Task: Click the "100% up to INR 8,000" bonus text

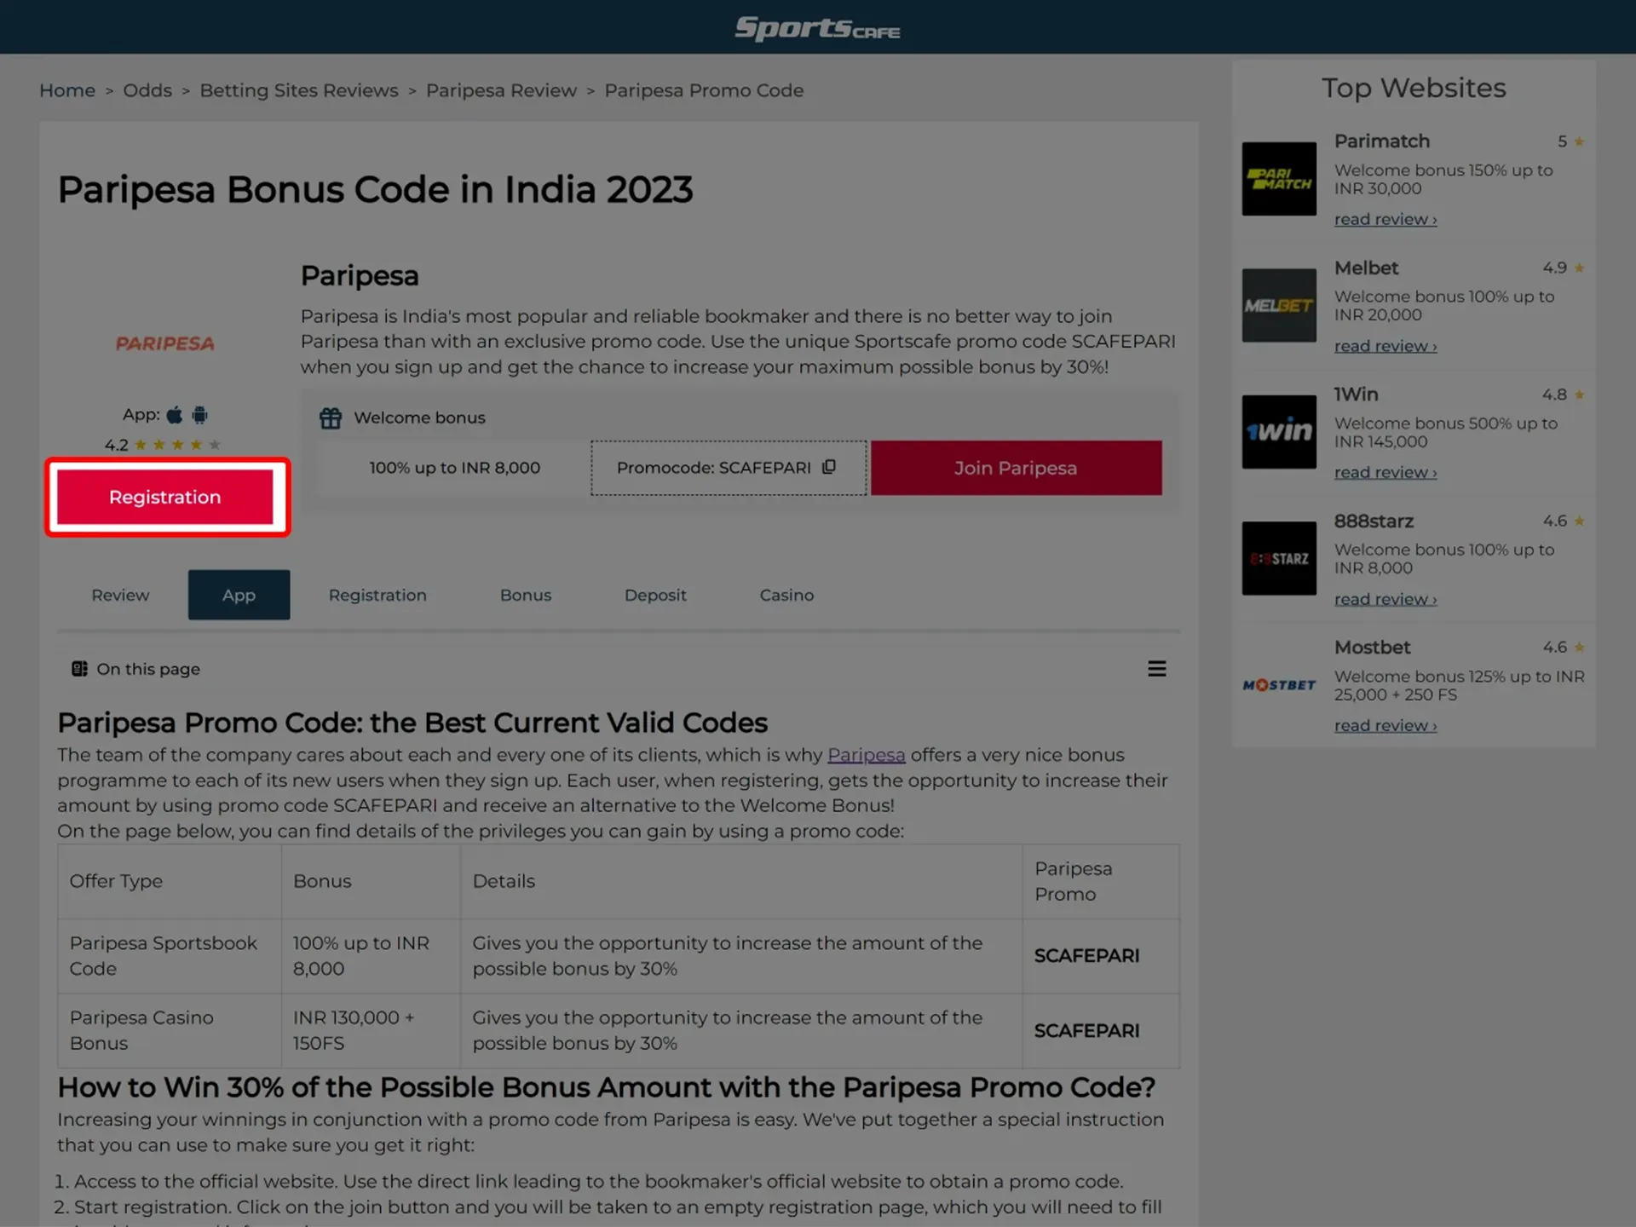Action: coord(455,468)
